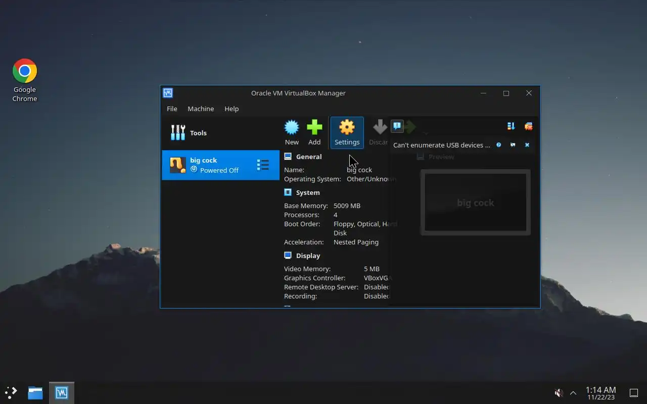
Task: Click the VM preview thumbnail
Action: (475, 202)
